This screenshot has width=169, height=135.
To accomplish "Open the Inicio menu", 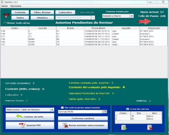I will coord(4,6).
